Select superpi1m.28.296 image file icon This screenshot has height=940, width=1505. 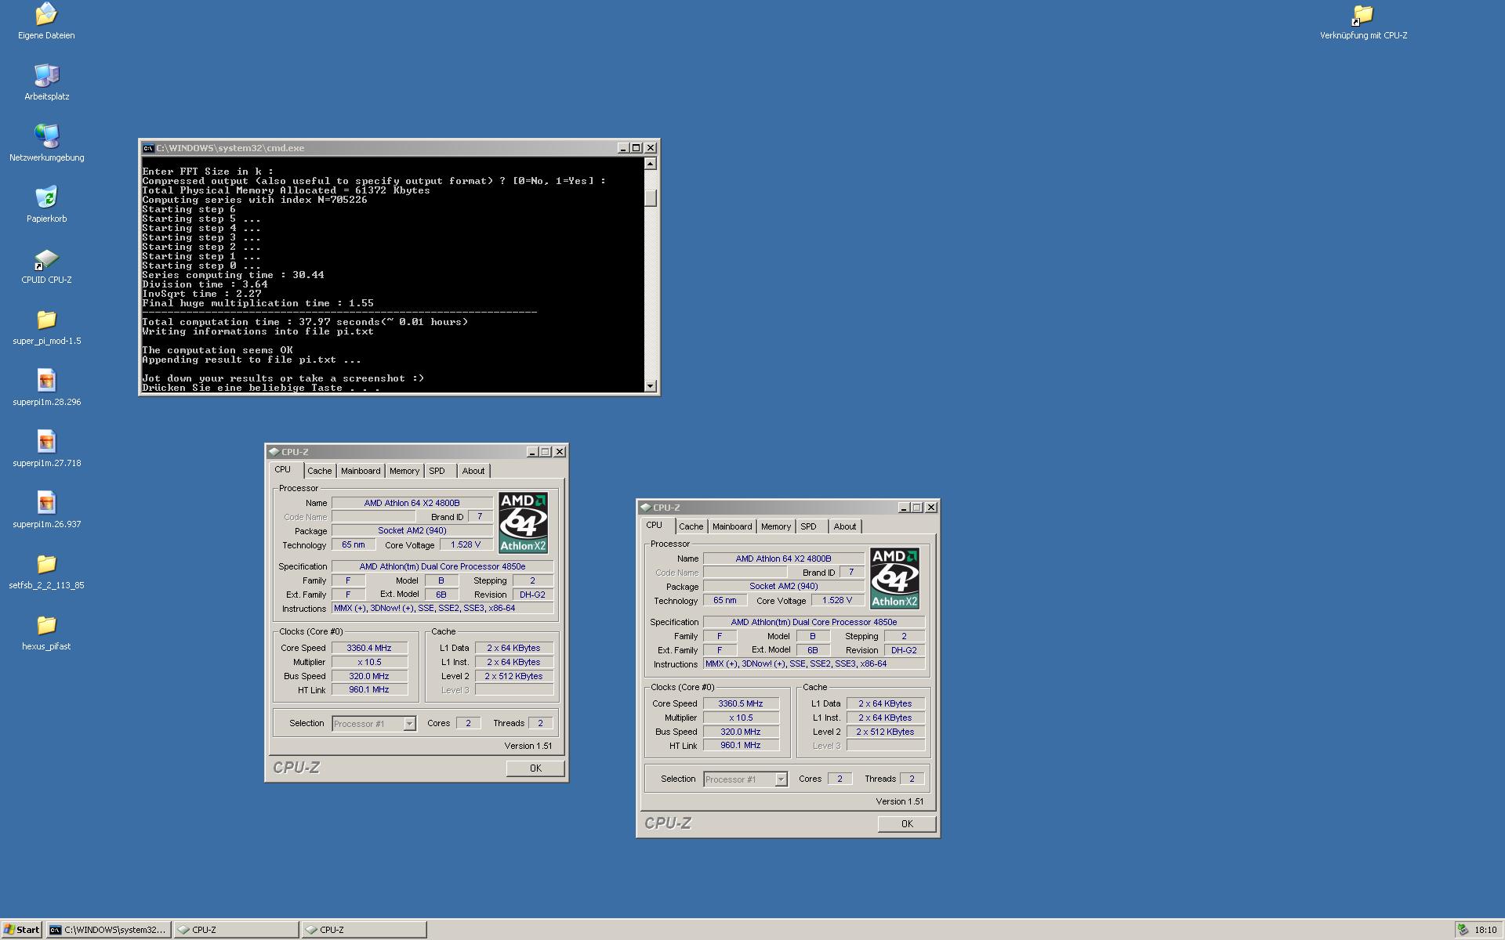46,381
